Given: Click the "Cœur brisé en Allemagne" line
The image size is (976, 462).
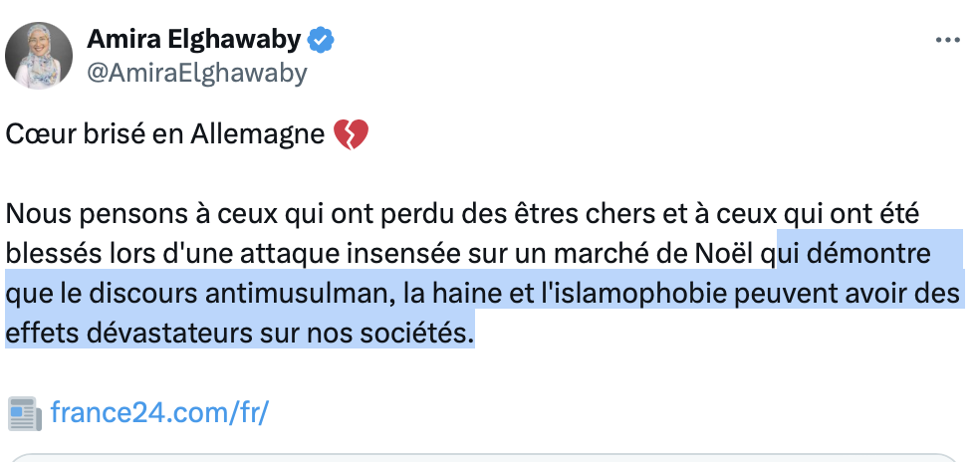Looking at the screenshot, I should [x=165, y=133].
